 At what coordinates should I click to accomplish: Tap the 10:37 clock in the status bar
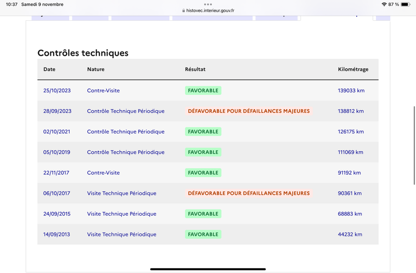[11, 4]
